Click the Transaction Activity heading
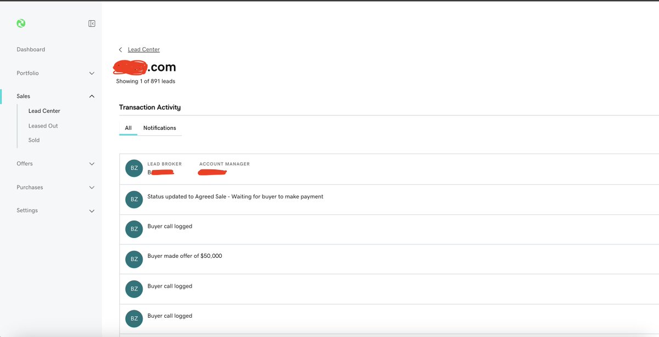 (x=150, y=107)
